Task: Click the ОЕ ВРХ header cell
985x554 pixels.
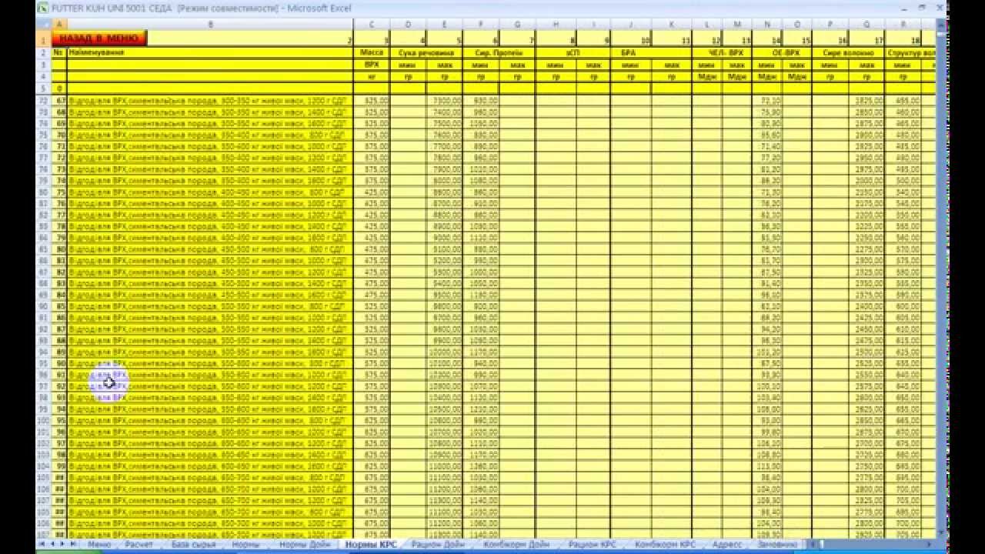Action: pyautogui.click(x=782, y=52)
